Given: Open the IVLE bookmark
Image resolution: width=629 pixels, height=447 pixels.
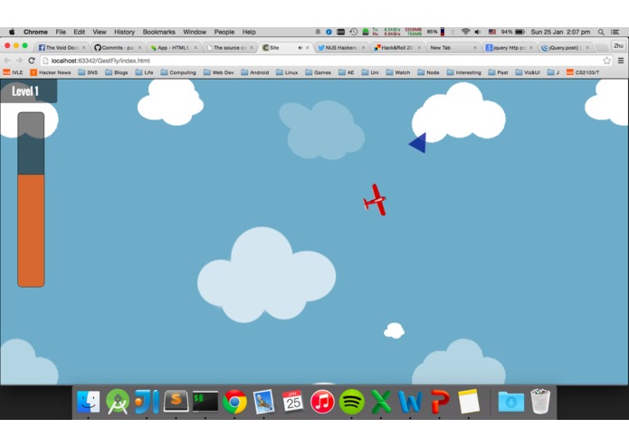Looking at the screenshot, I should point(13,72).
